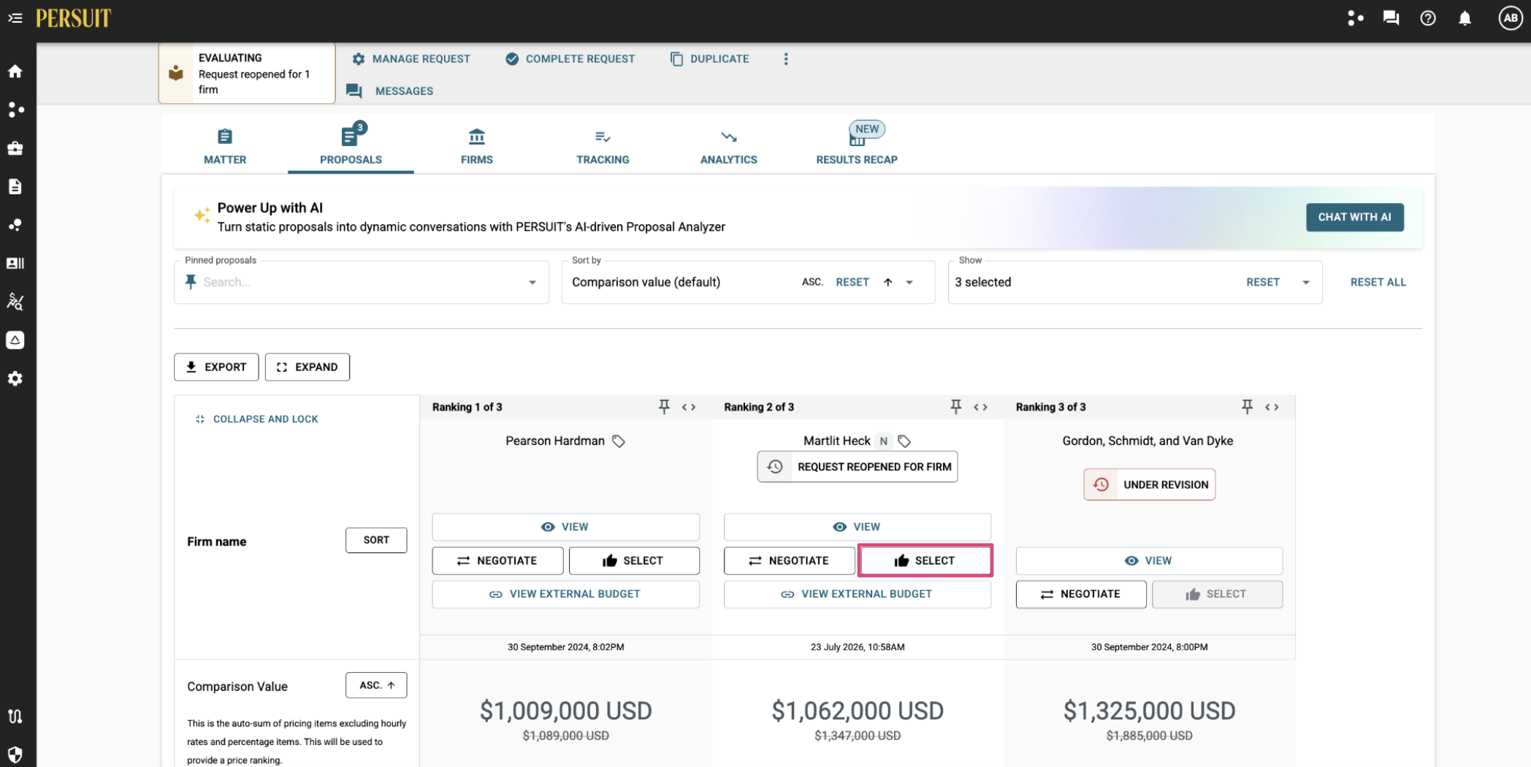Negotiate with Gordon, Schmidt, and Van Dyke
1531x767 pixels.
(x=1081, y=594)
